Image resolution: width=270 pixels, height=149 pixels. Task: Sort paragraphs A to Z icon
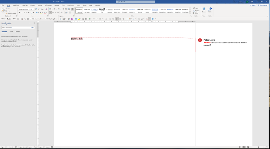click(x=69, y=9)
